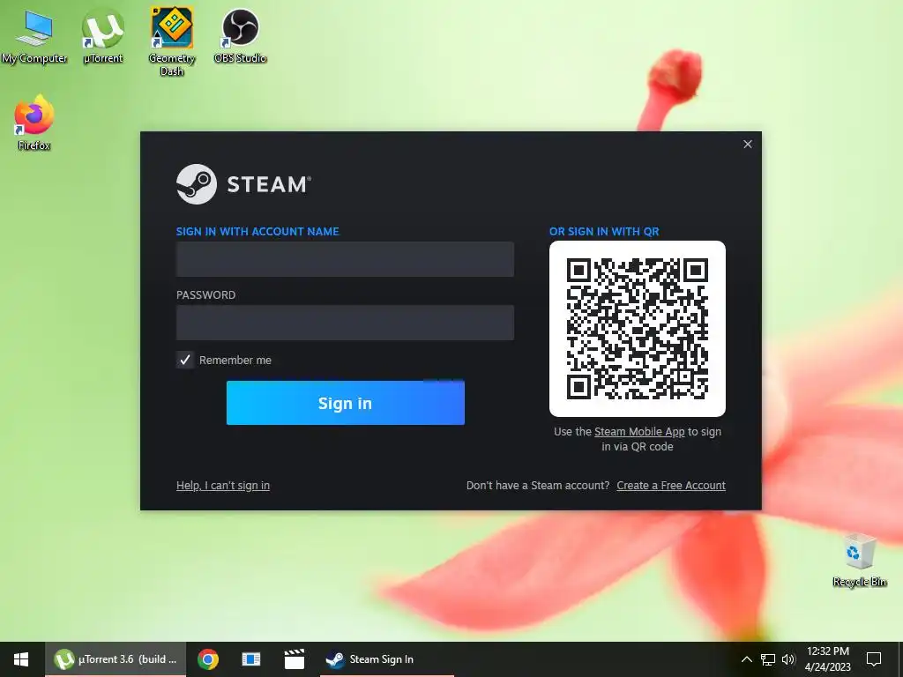Click the Steam sign-in QR code
This screenshot has width=903, height=677.
(637, 328)
